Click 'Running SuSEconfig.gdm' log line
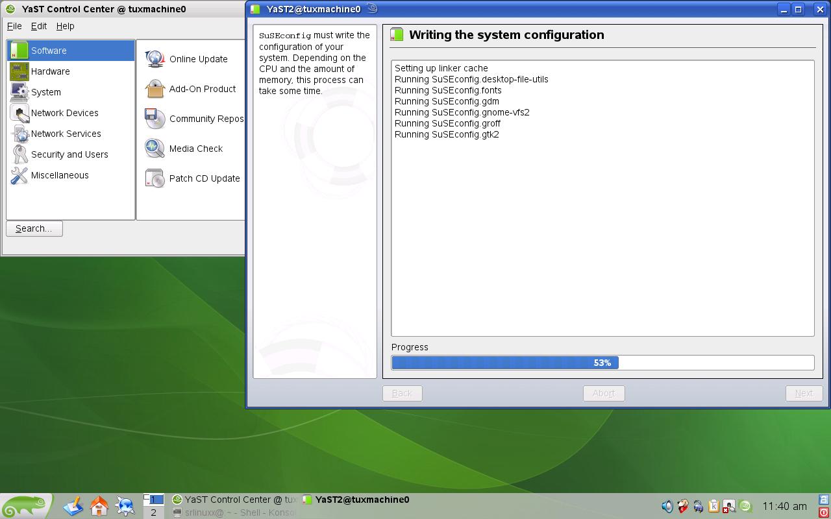Screen dimensions: 831x519 click(447, 101)
